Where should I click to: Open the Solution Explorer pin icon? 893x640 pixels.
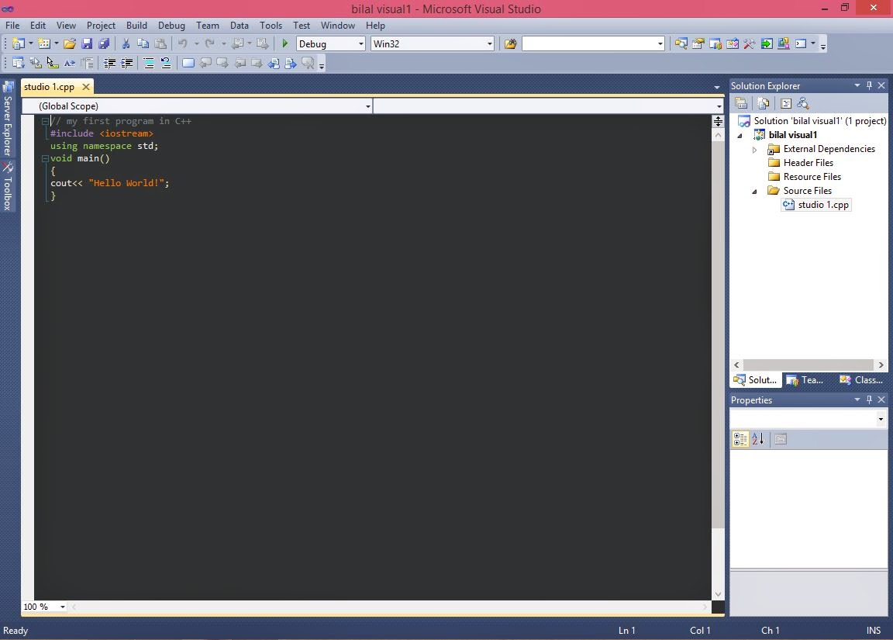[869, 85]
